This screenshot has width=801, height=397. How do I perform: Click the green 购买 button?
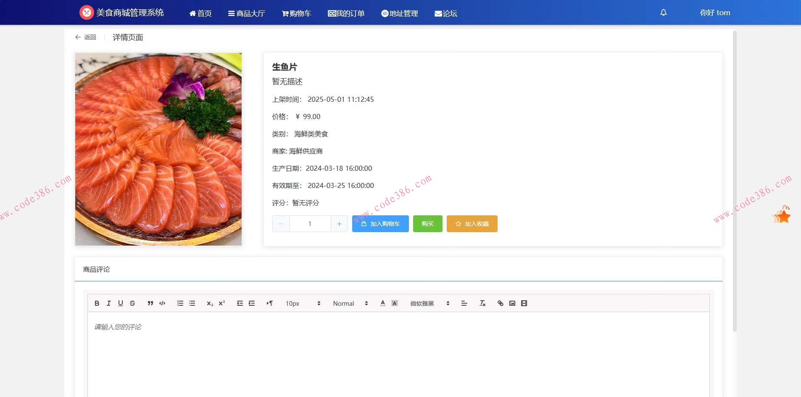click(427, 223)
